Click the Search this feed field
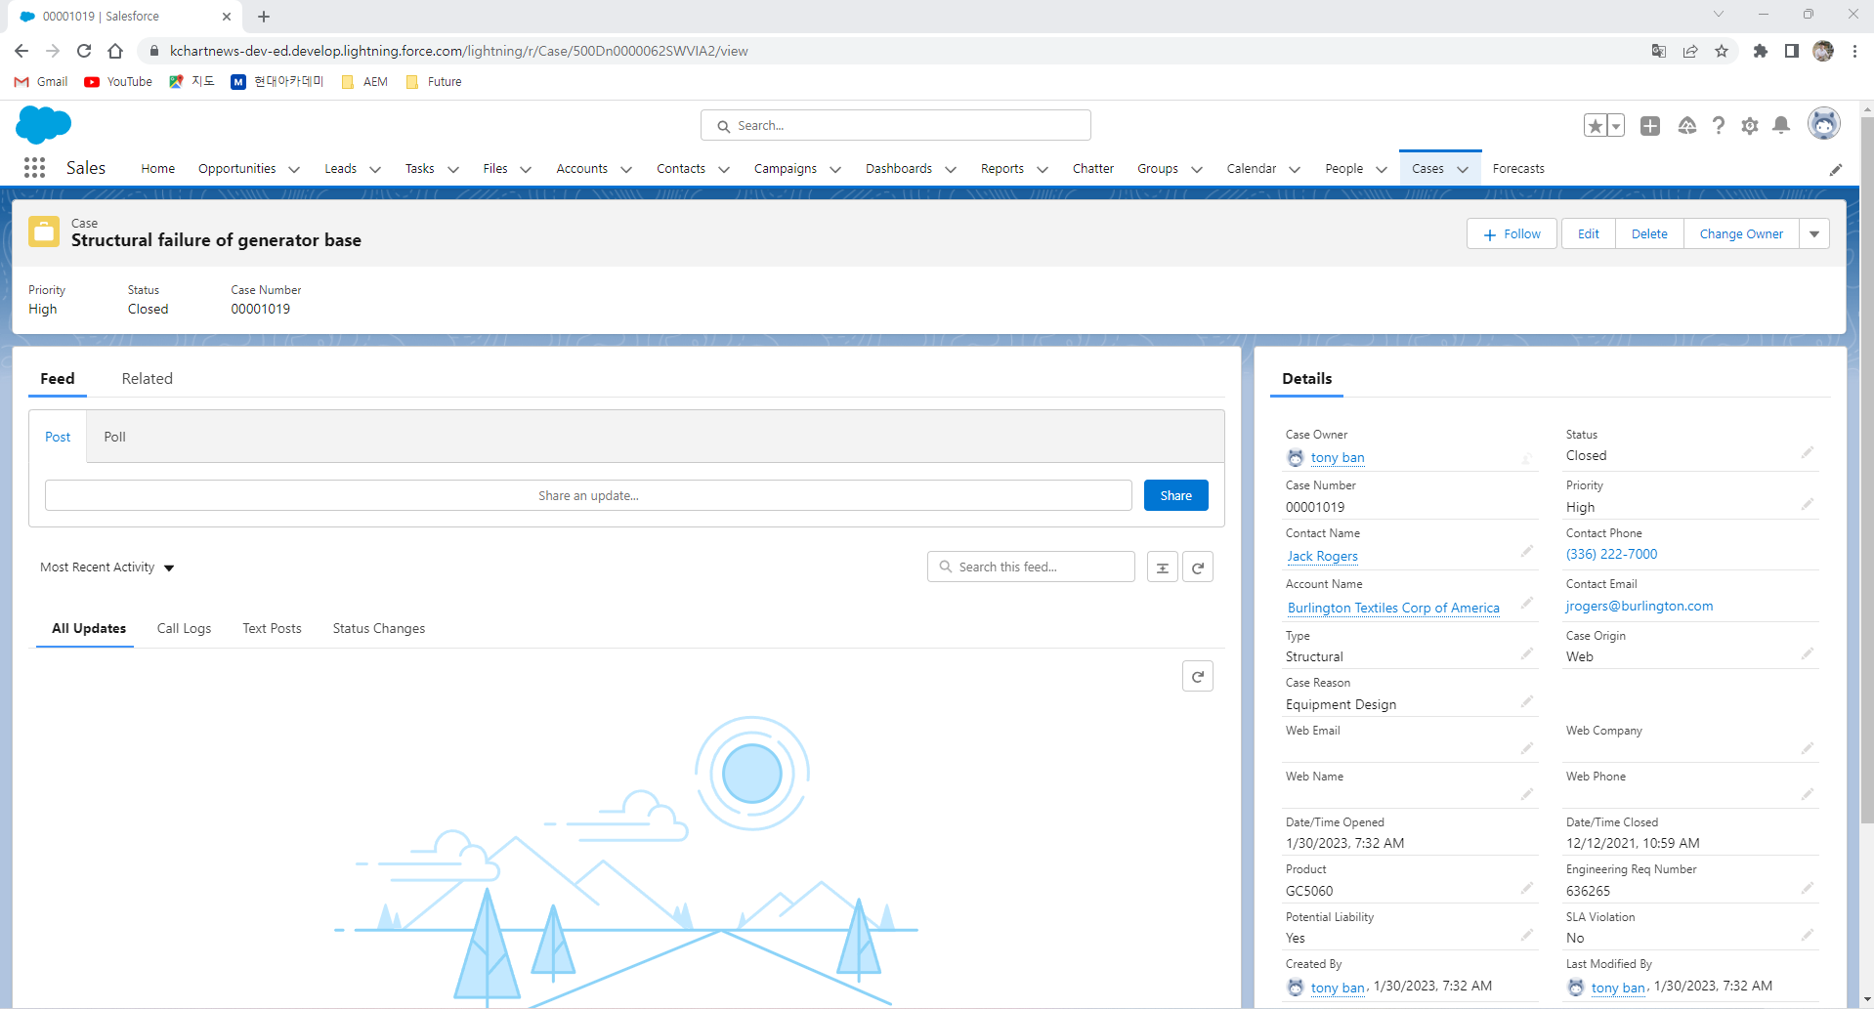The image size is (1874, 1009). (x=1031, y=567)
